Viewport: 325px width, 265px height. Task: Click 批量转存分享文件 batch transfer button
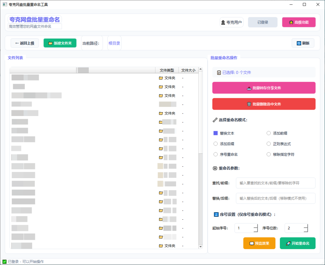click(x=264, y=88)
